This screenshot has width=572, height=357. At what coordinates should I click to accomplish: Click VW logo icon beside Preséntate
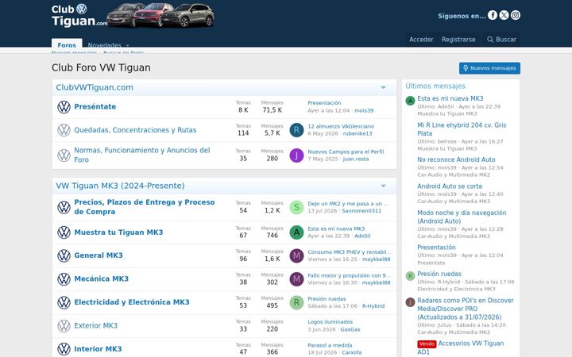click(64, 107)
